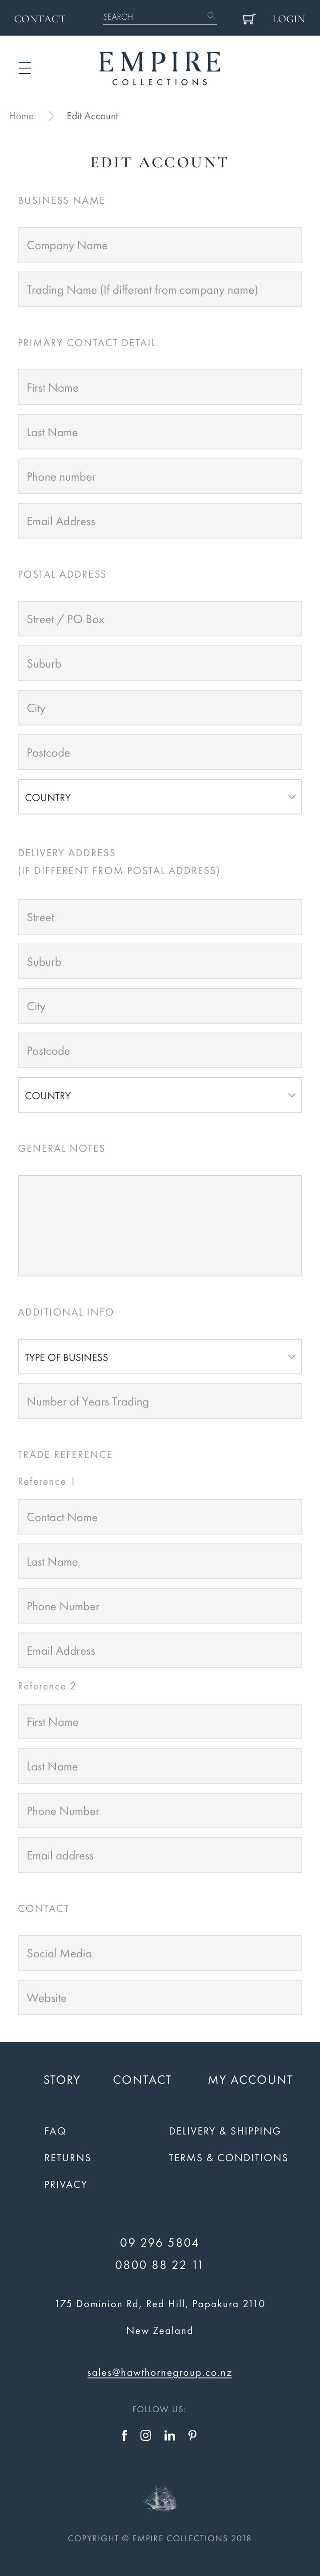Go to Home breadcrumb
This screenshot has height=2576, width=320.
click(21, 116)
